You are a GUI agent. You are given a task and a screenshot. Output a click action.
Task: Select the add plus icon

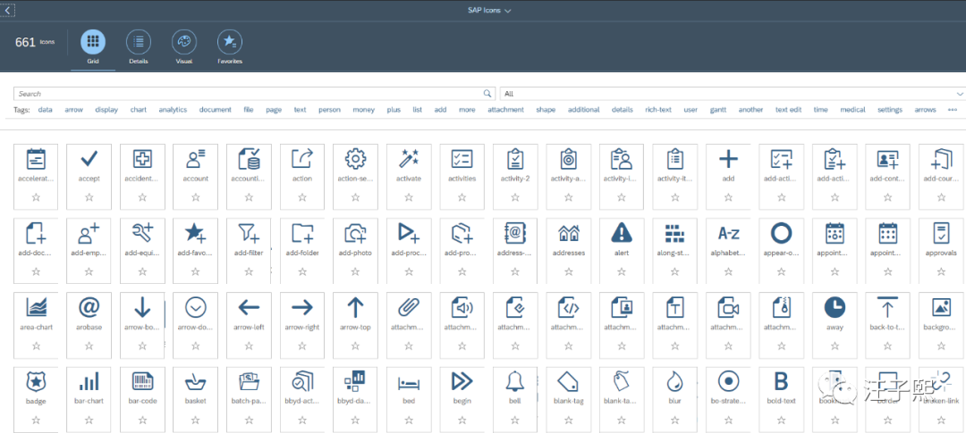pyautogui.click(x=728, y=159)
